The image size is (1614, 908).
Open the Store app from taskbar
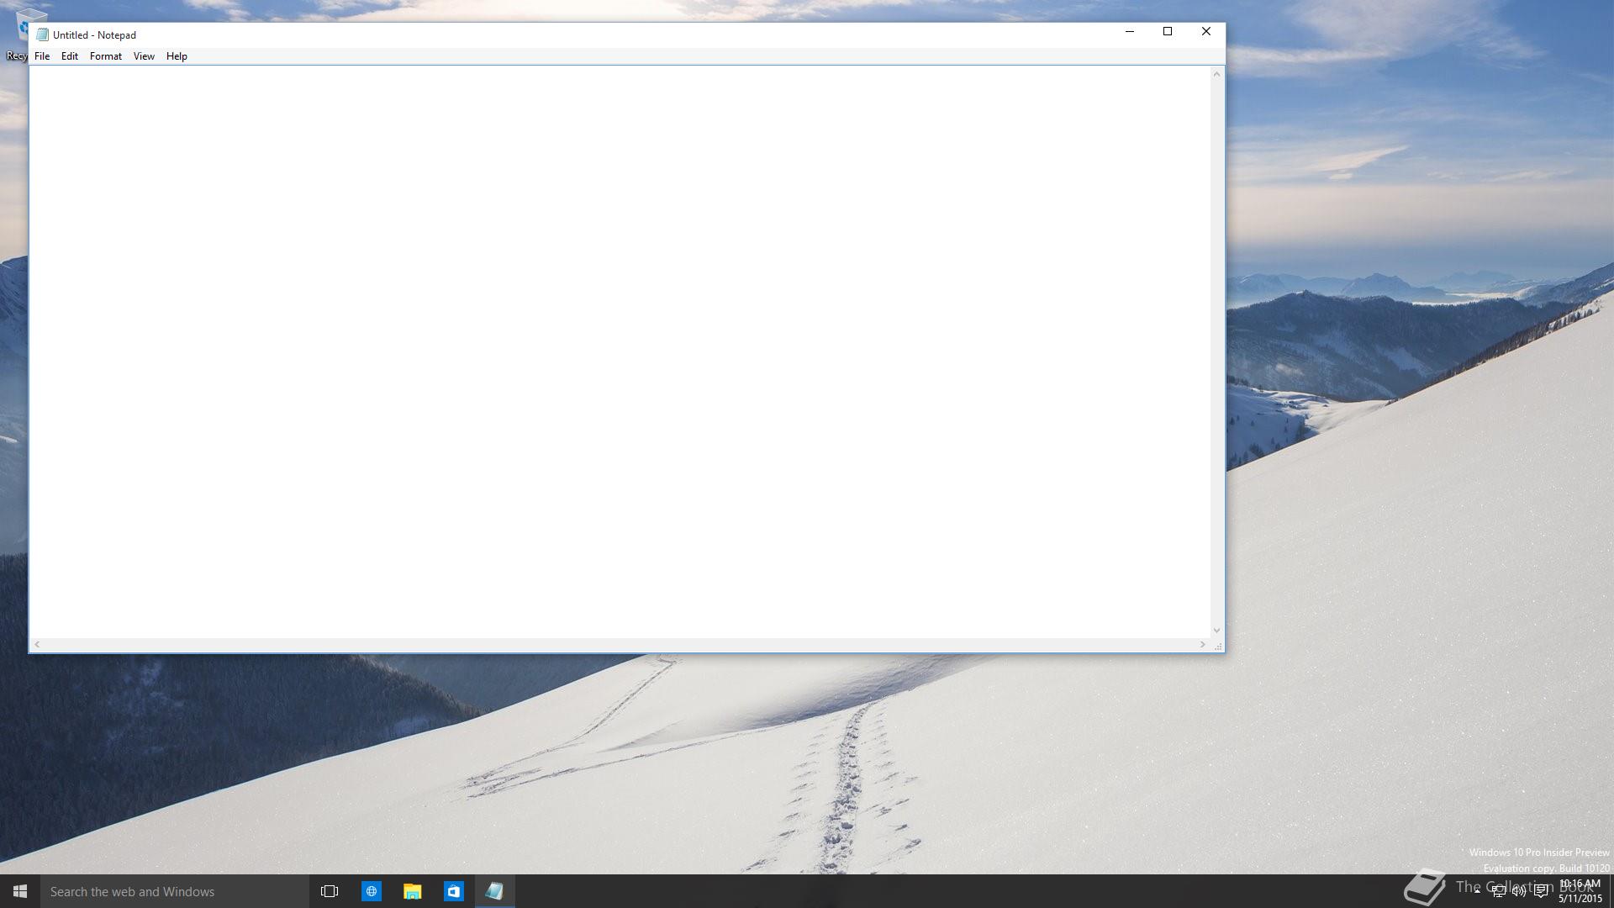coord(453,891)
